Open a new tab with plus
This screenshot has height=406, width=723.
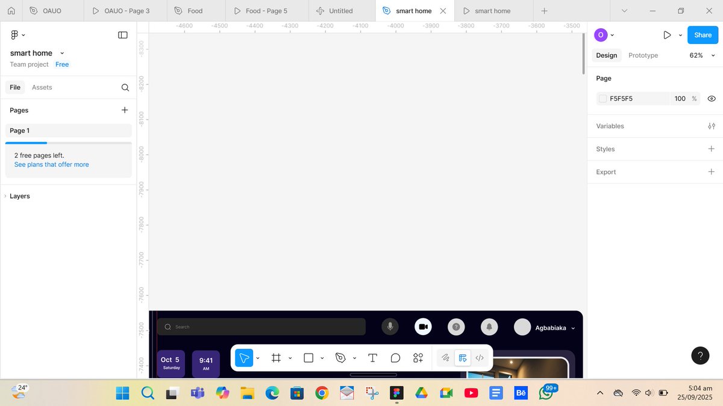545,11
